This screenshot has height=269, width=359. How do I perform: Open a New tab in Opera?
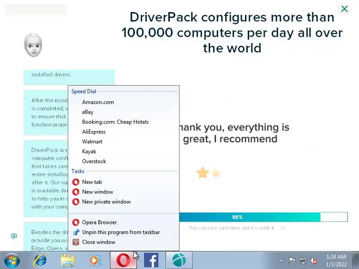[x=124, y=182]
